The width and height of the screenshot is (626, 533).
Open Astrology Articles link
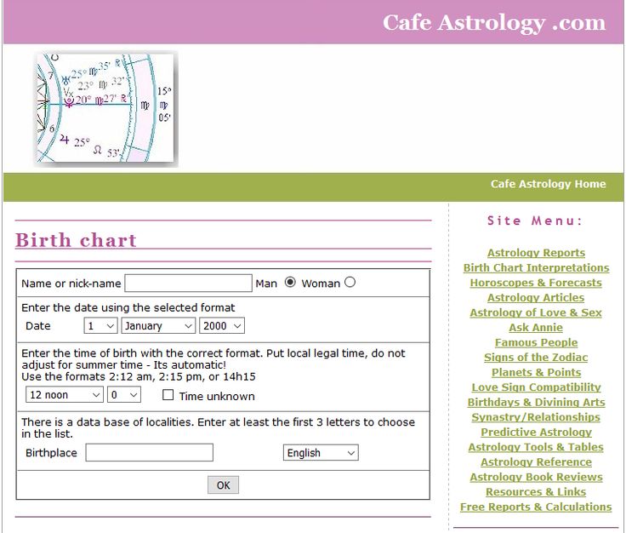coord(536,298)
